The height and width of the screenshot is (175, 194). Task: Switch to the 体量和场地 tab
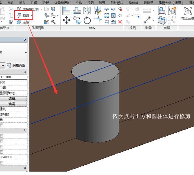[x=62, y=2]
